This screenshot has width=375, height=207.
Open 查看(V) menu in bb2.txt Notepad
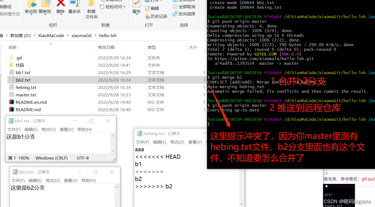(x=70, y=180)
